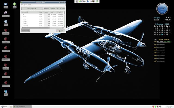This screenshot has height=108, width=174.
Task: Click white CPU graph box in system tray
Action: click(164, 107)
